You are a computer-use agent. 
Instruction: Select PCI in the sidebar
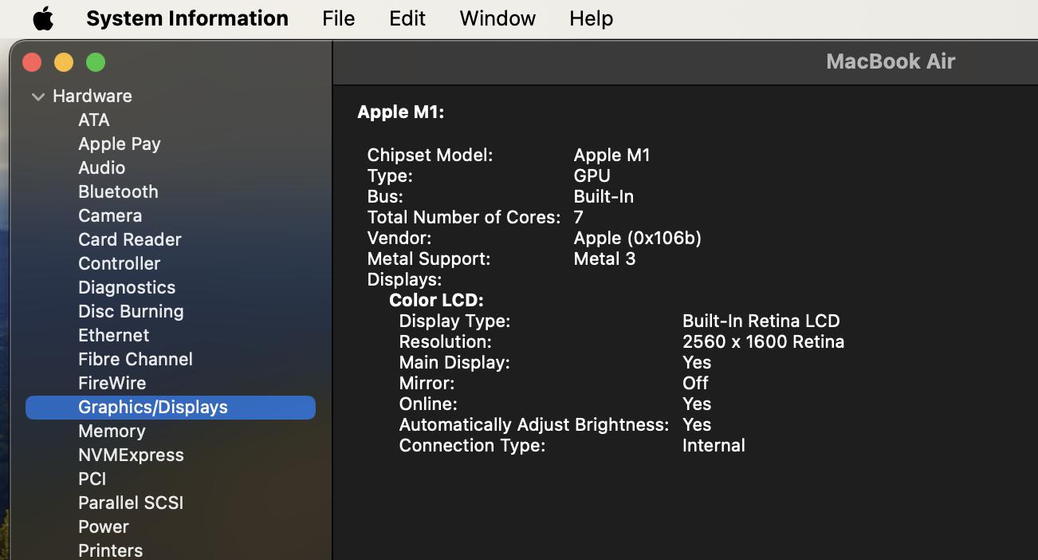(92, 479)
